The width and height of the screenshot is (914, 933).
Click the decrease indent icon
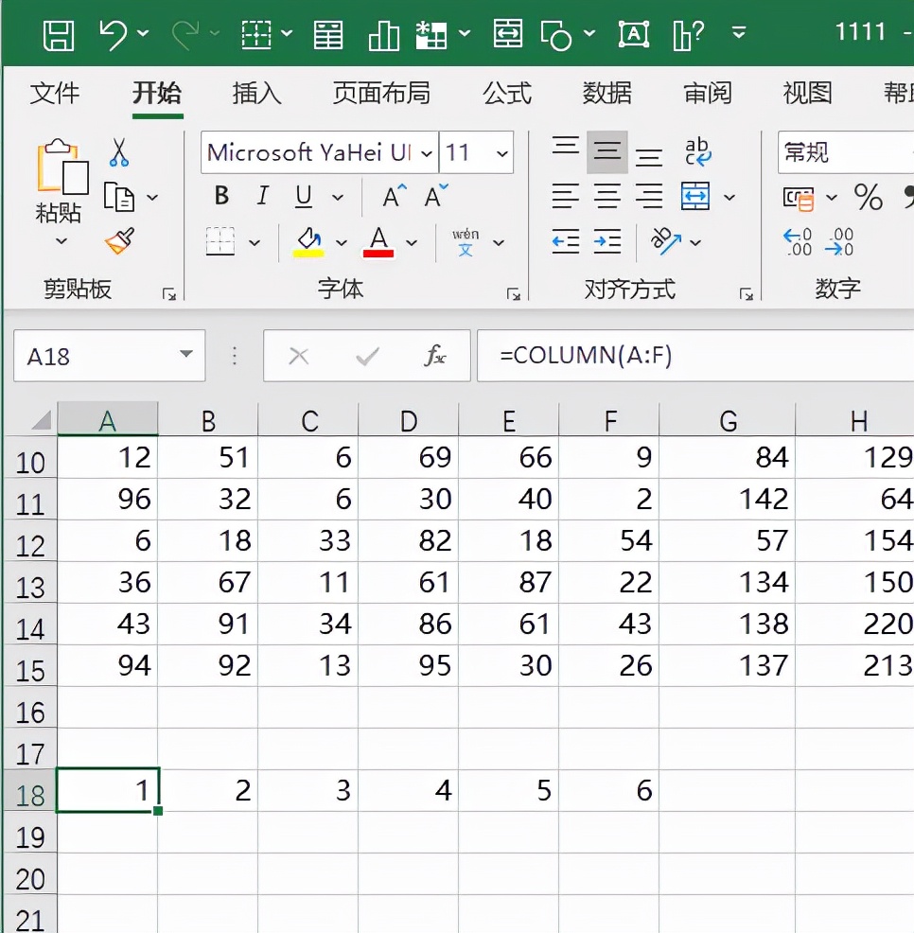pos(565,241)
